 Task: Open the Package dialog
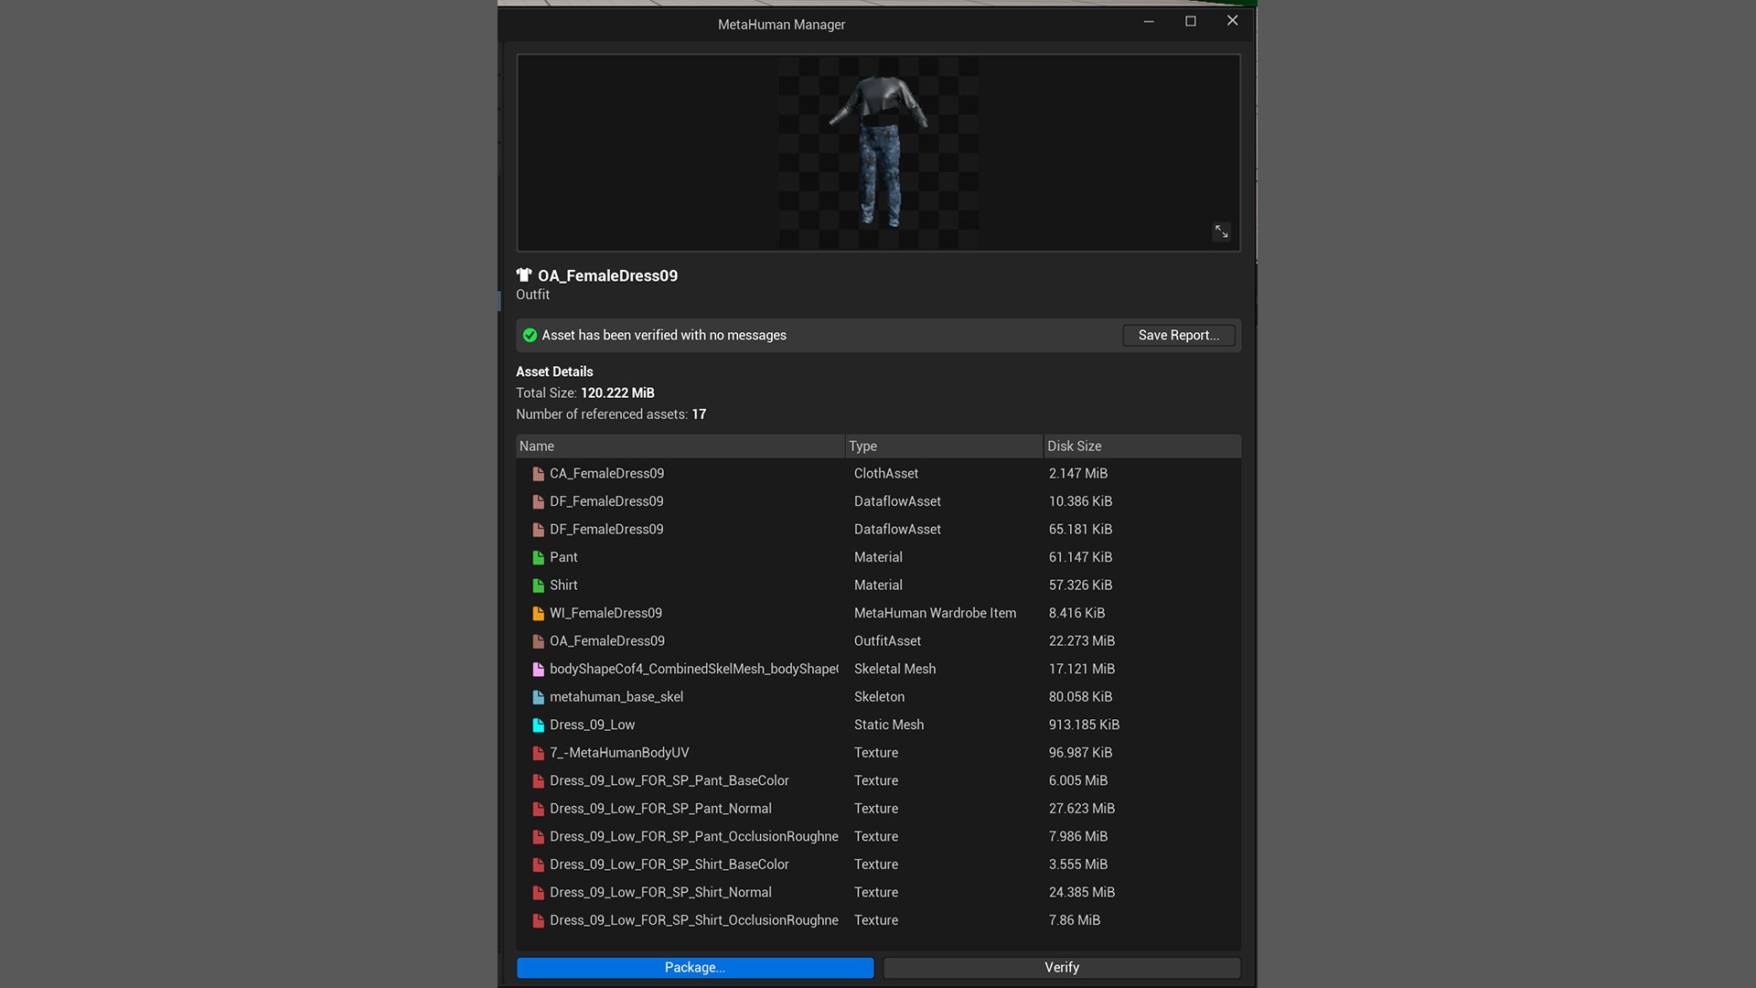pyautogui.click(x=695, y=968)
